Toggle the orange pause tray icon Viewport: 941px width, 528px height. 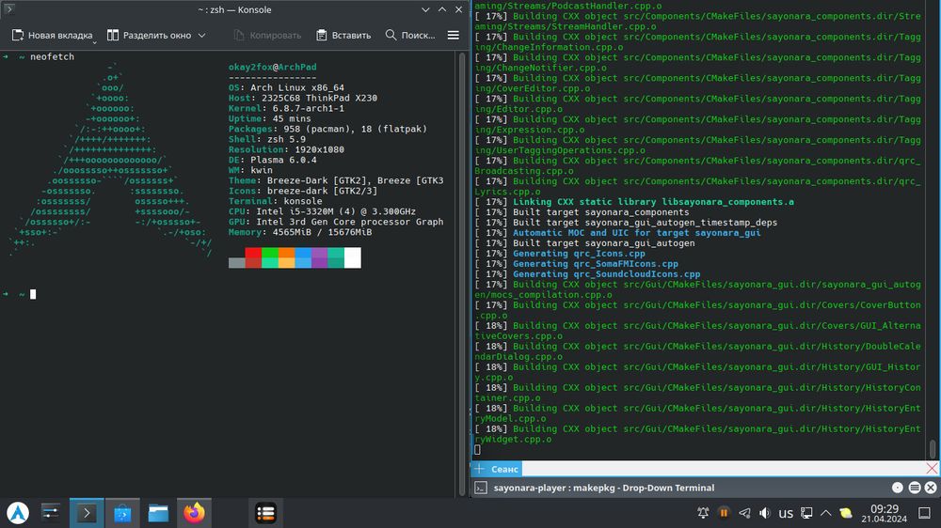point(724,513)
